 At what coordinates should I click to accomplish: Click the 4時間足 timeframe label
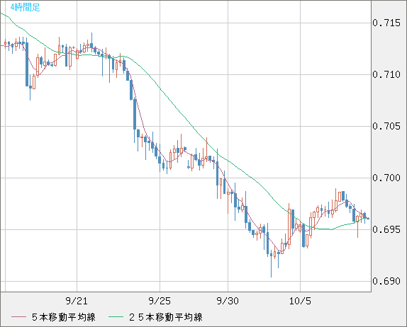(25, 7)
